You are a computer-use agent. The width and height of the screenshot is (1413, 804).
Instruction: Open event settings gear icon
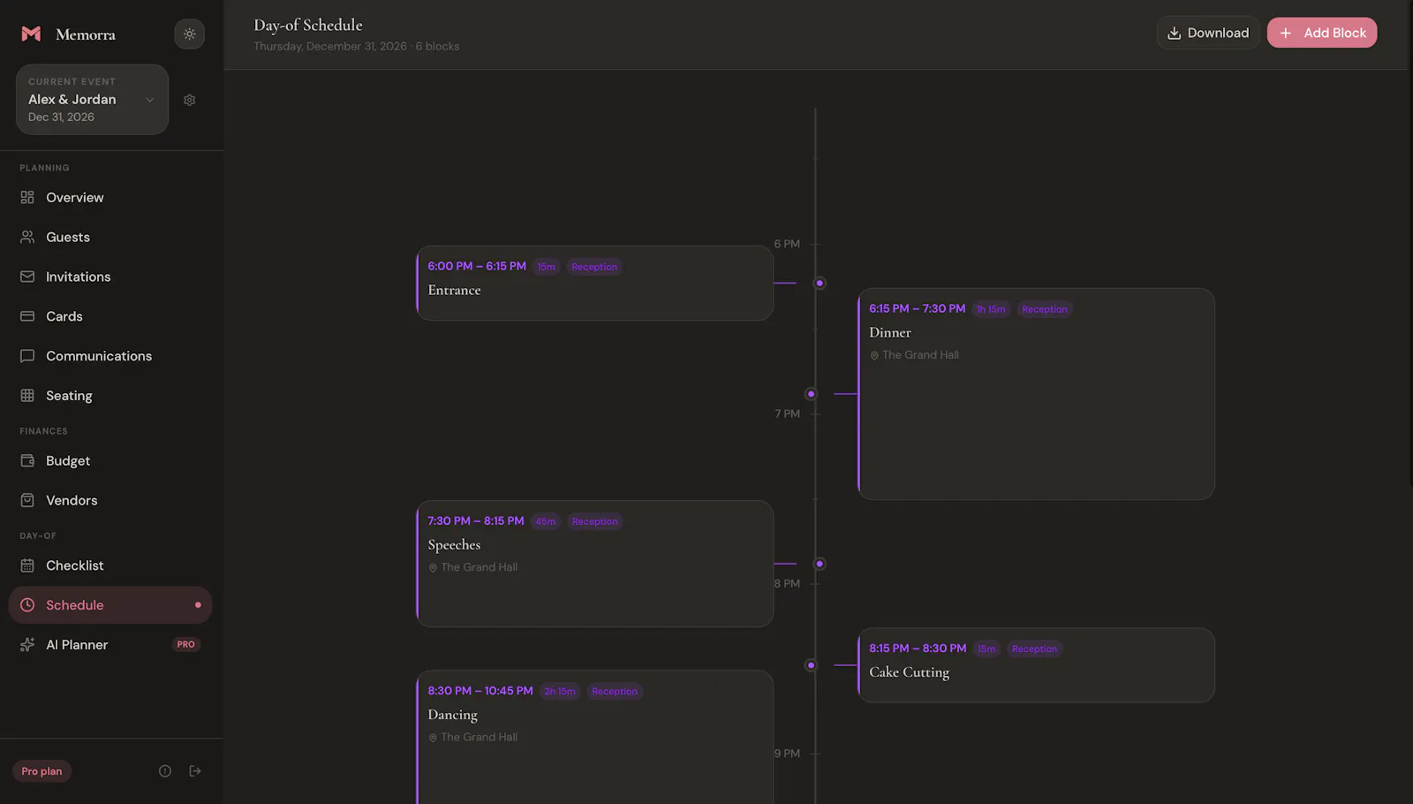(x=189, y=100)
